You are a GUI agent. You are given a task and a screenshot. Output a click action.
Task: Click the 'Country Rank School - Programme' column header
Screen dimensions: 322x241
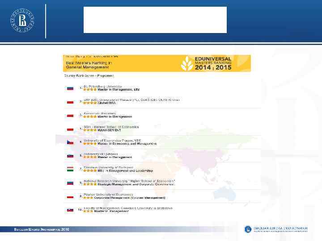(89, 76)
